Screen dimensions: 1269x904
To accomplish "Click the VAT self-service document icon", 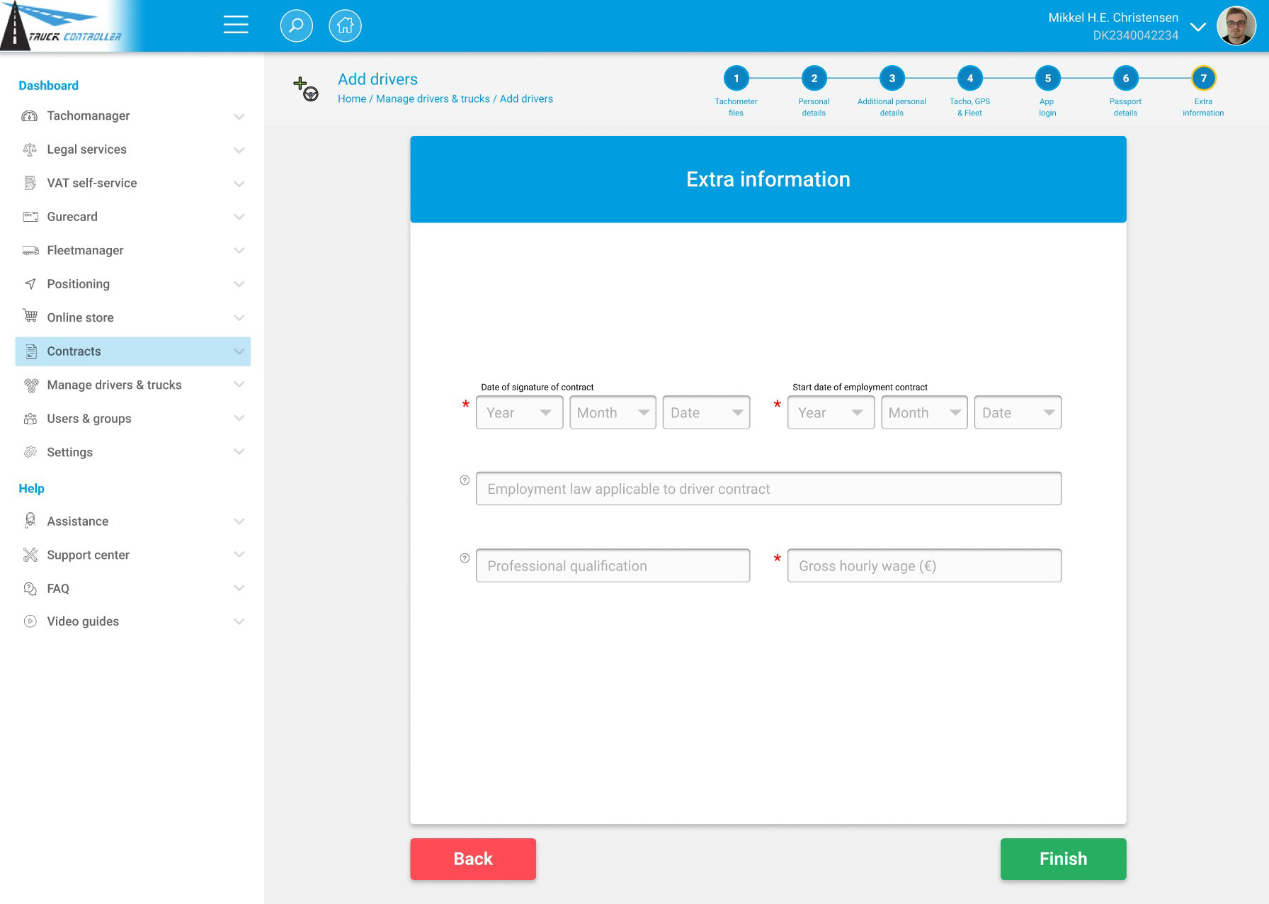I will coord(30,183).
